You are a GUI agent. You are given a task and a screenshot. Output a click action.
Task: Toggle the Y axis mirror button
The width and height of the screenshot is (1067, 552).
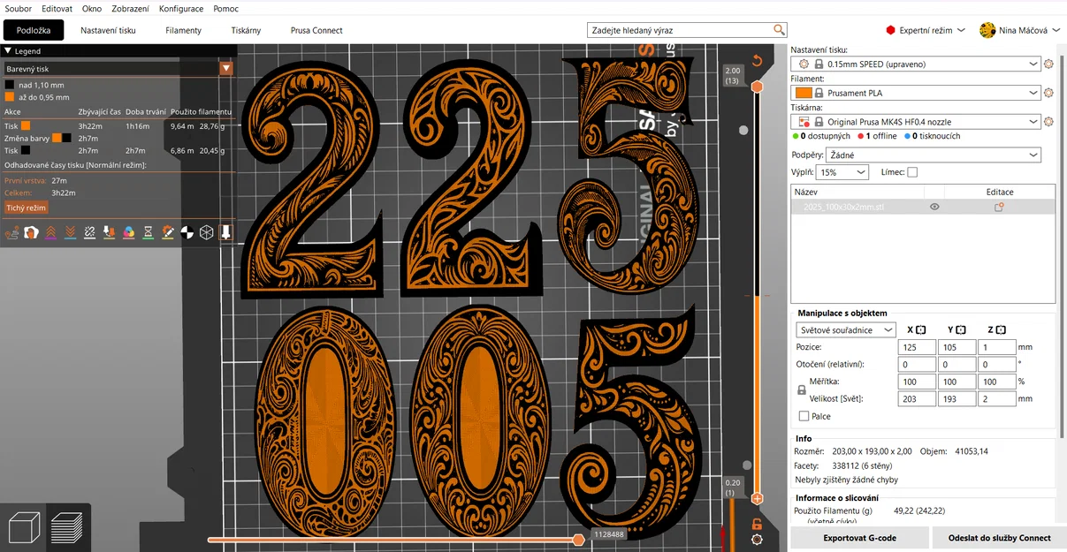tap(961, 330)
